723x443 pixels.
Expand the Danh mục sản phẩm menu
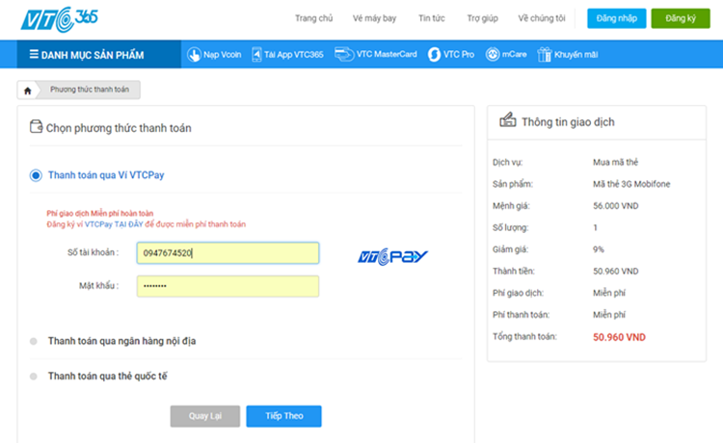(x=87, y=55)
